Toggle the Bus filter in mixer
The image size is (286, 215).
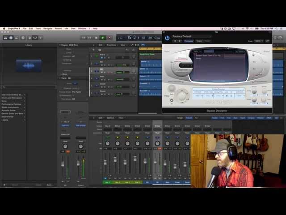[x=236, y=118]
